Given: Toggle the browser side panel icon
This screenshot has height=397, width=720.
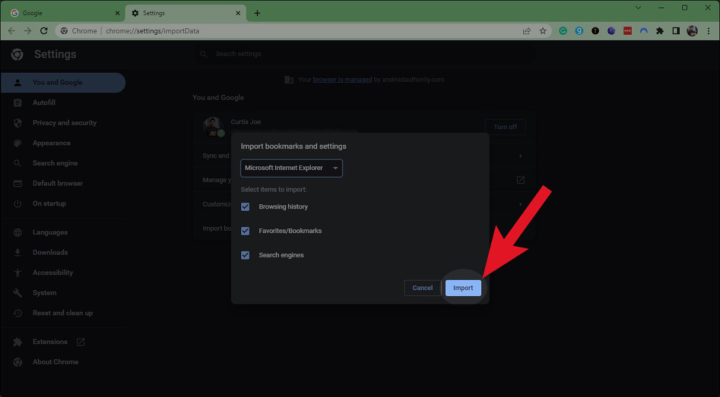Looking at the screenshot, I should pyautogui.click(x=676, y=31).
